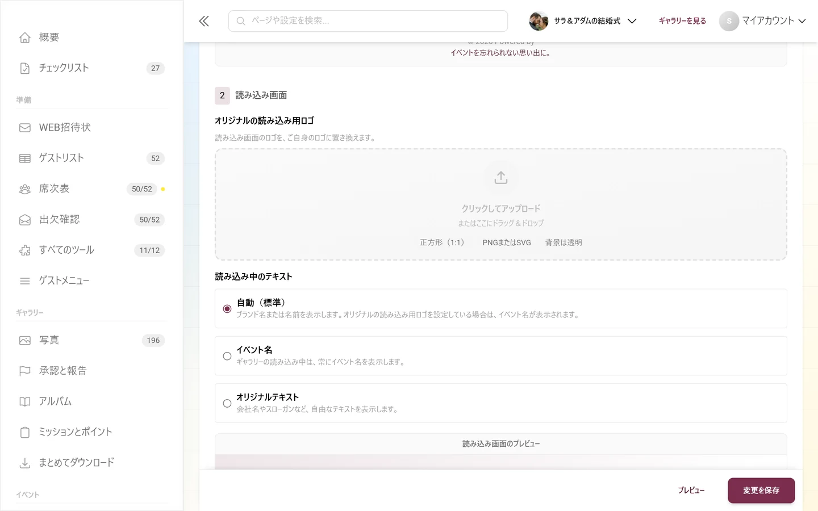The image size is (818, 511).
Task: Focus the ページや設定を検索 search field
Action: coord(368,21)
